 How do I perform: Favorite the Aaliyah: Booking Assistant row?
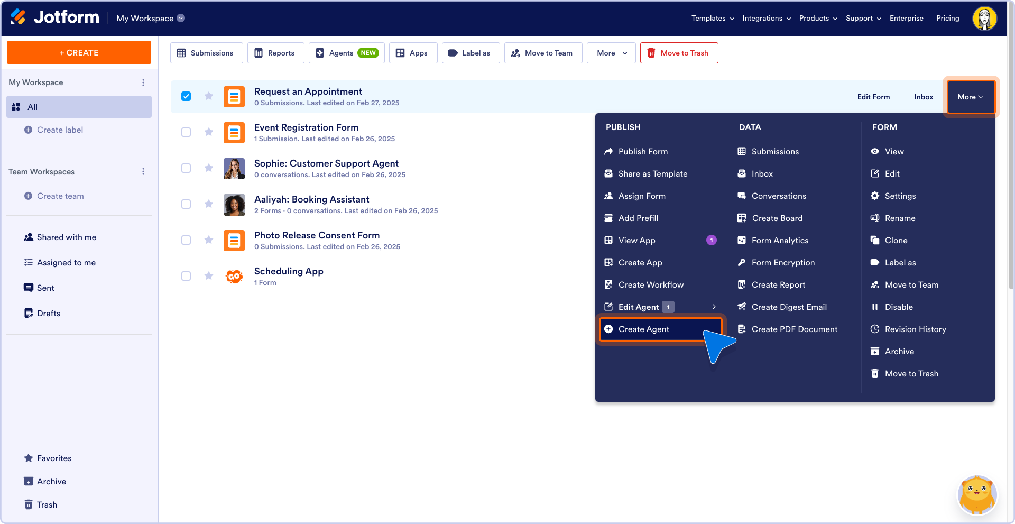click(209, 204)
